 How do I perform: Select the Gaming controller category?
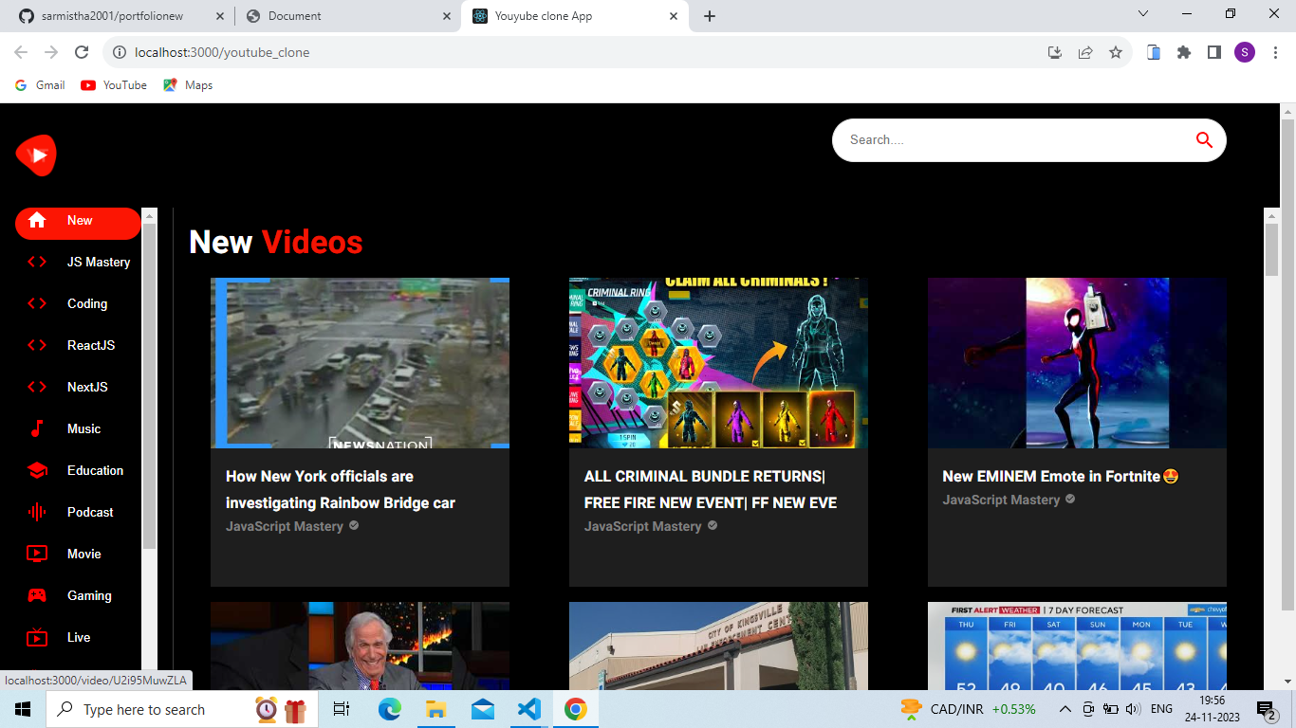pos(78,595)
